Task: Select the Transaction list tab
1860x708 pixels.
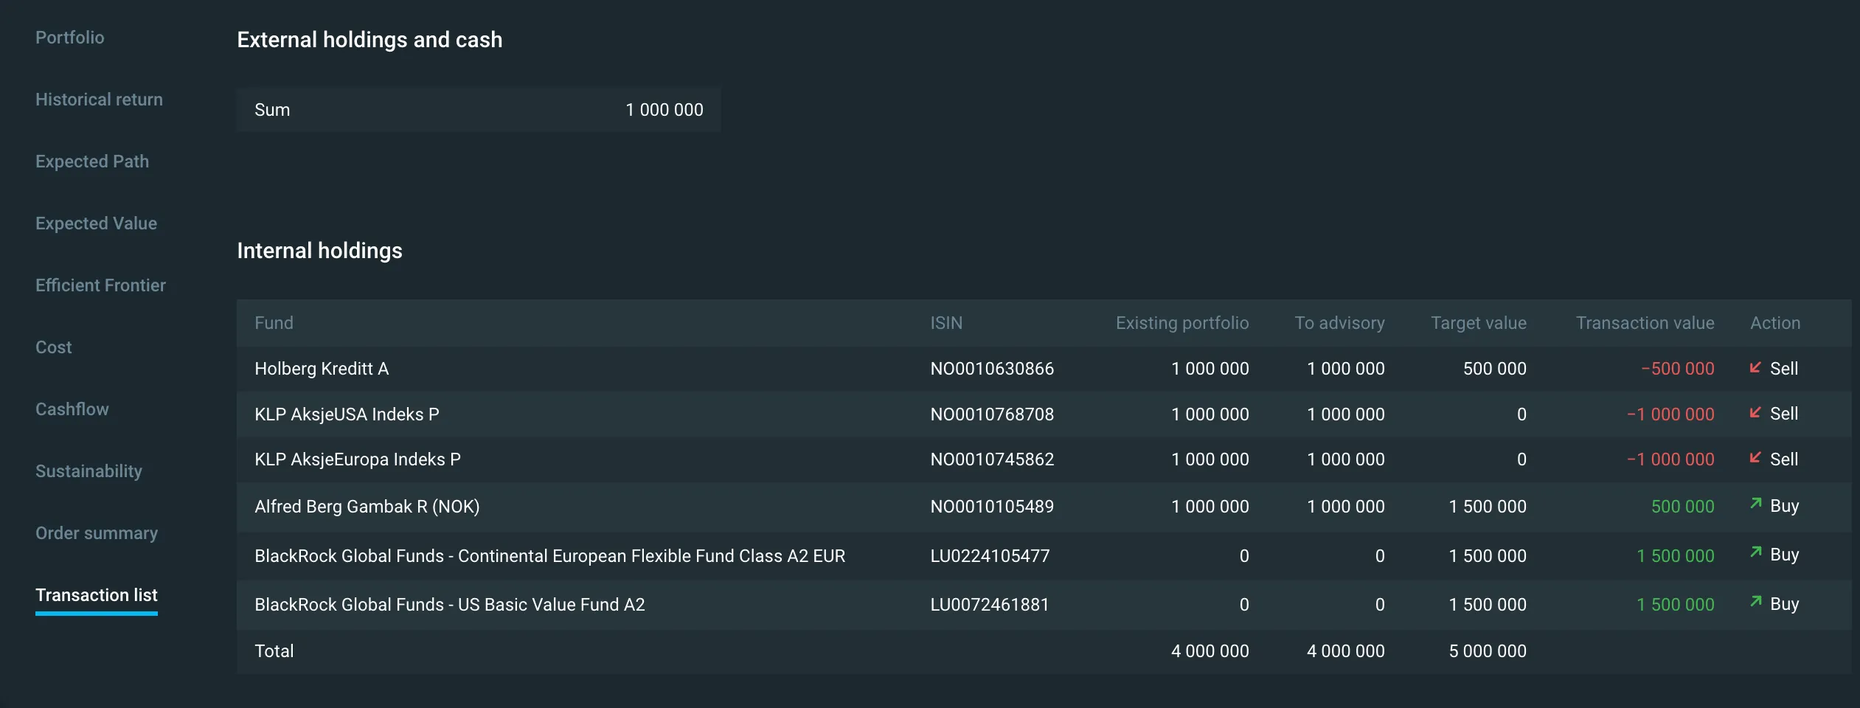Action: [97, 595]
